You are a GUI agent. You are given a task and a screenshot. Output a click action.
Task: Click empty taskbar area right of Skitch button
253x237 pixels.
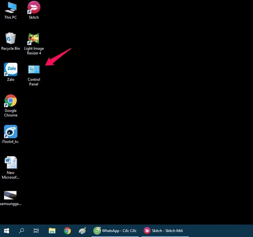coord(222,231)
